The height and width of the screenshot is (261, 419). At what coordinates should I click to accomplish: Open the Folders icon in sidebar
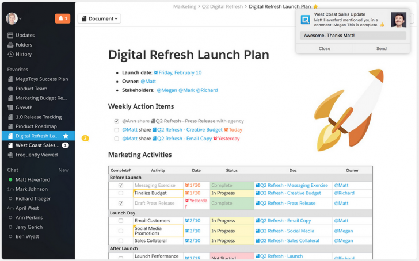click(10, 45)
